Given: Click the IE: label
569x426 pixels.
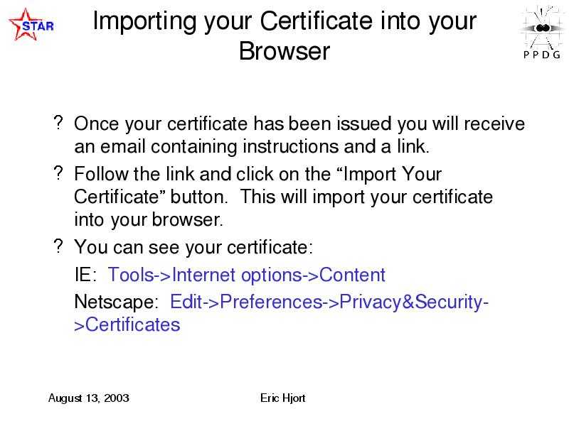Looking at the screenshot, I should point(85,274).
